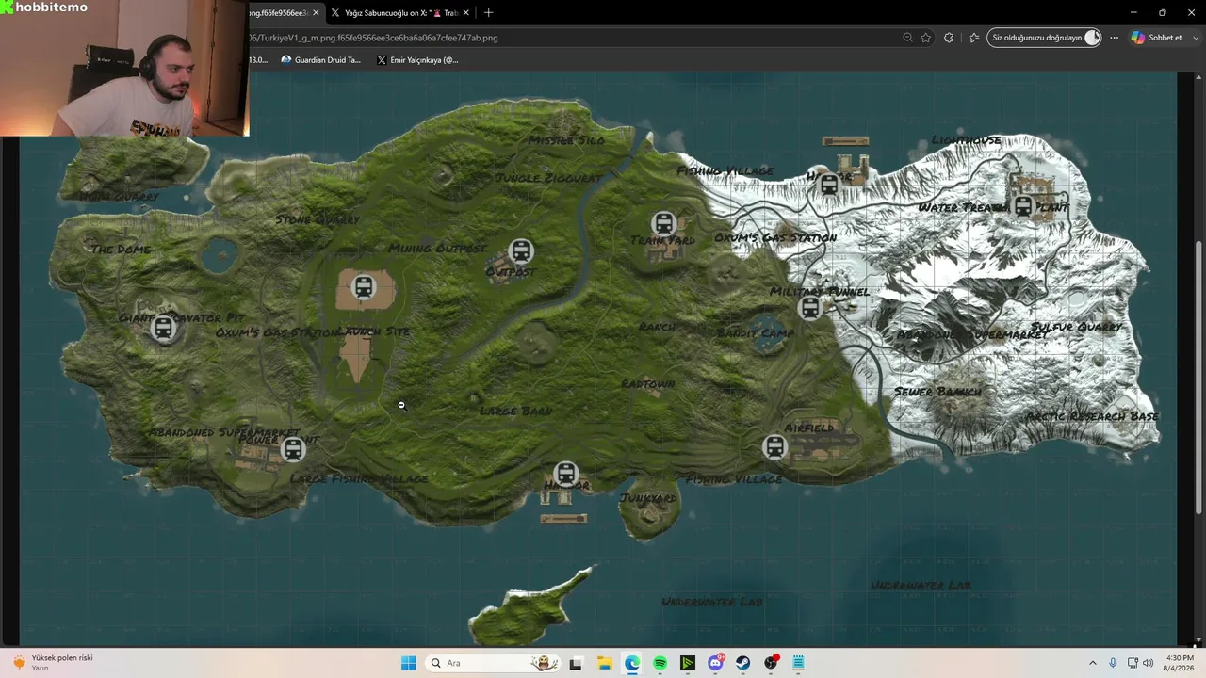The image size is (1206, 678).
Task: Open the browser settings and more menu
Action: pyautogui.click(x=1114, y=38)
